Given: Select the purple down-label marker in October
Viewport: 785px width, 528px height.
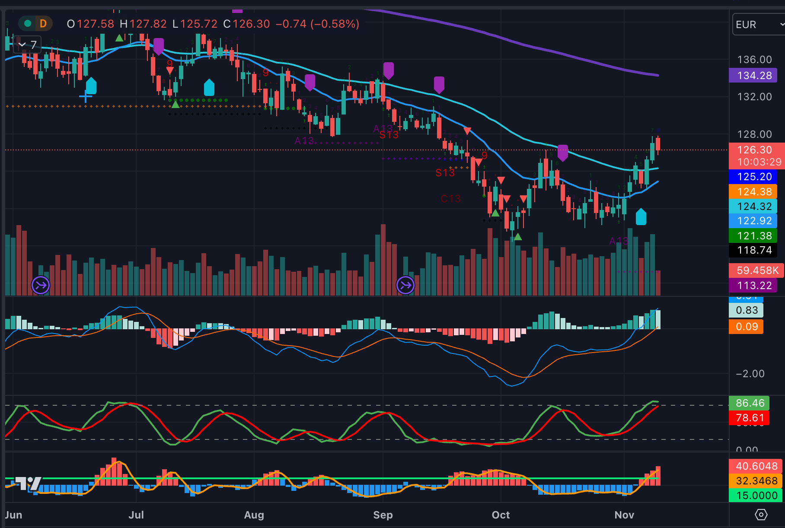Looking at the screenshot, I should [x=562, y=153].
